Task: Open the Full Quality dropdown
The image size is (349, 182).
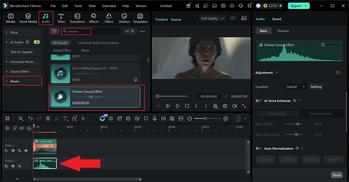Action: (212, 19)
